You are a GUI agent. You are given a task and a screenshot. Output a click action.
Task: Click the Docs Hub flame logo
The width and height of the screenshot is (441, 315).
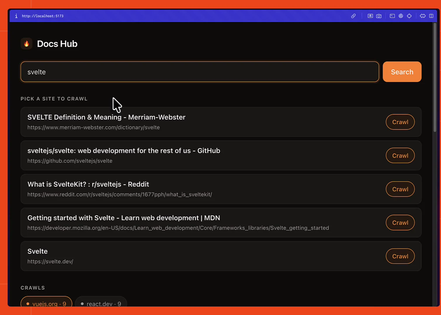pyautogui.click(x=26, y=44)
